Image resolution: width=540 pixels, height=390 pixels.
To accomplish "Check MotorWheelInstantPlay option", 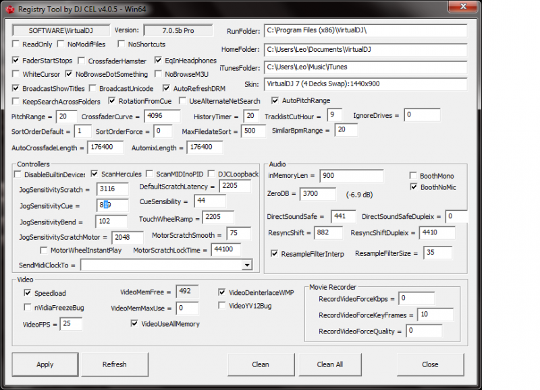I will (44, 250).
